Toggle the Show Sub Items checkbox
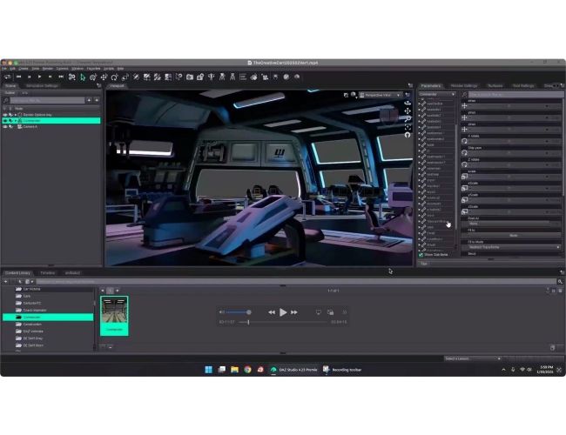Screen dimensions: 566x435 [x=422, y=254]
